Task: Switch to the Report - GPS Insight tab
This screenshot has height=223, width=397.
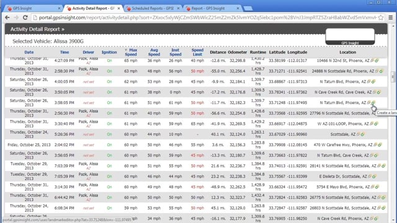Action: (x=212, y=8)
